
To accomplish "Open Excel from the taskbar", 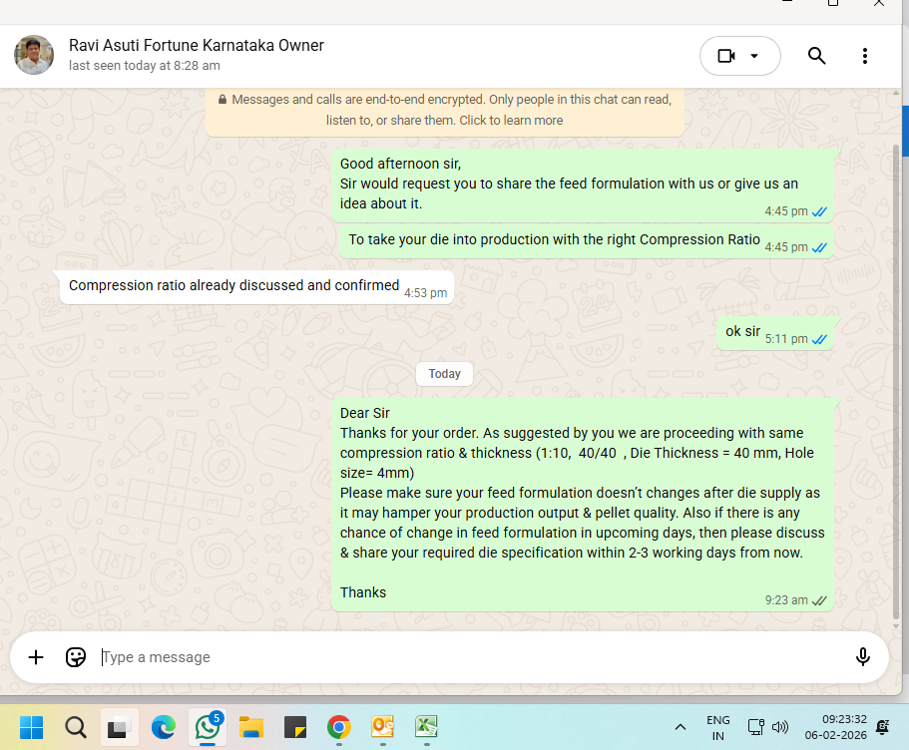I will (x=426, y=727).
